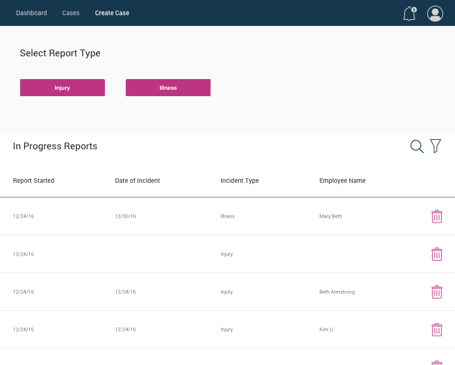Click the Illness report type button

click(168, 88)
